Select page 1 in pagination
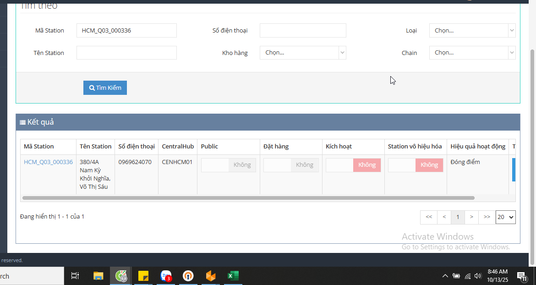Image resolution: width=536 pixels, height=285 pixels. pyautogui.click(x=458, y=217)
